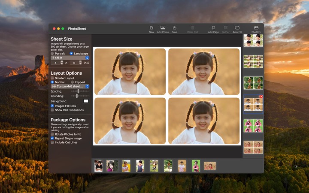Image resolution: width=309 pixels, height=193 pixels.
Task: Click the sheet width stepper arrows
Action: click(x=62, y=63)
